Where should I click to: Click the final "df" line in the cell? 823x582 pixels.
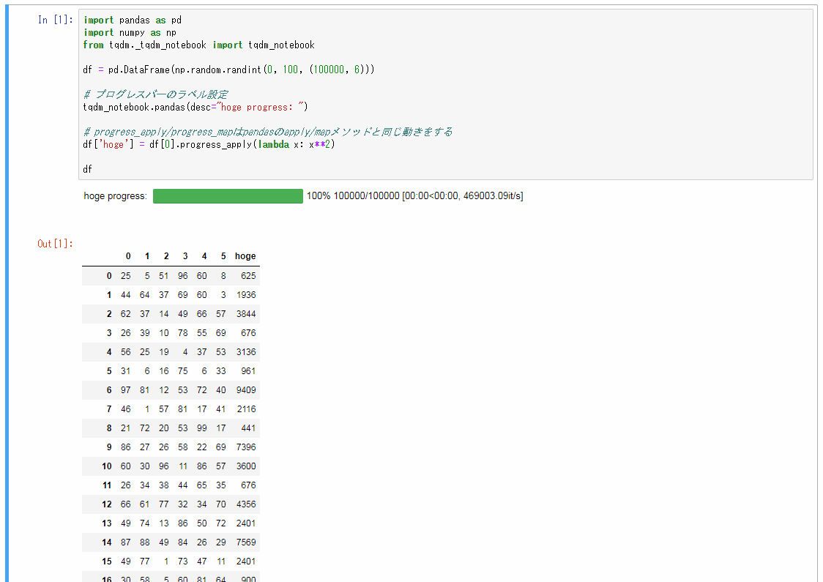point(86,168)
